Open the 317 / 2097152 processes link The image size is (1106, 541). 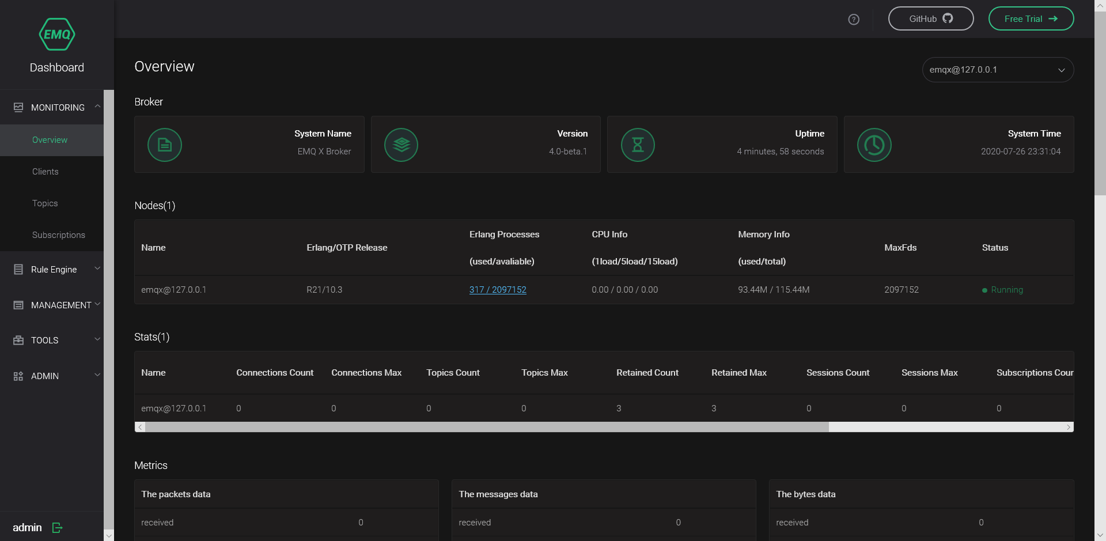(x=498, y=290)
